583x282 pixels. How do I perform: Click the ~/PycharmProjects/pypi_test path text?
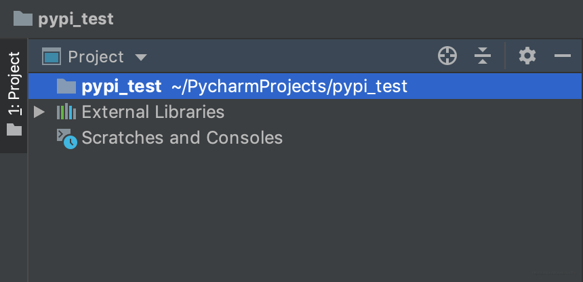[x=289, y=86]
